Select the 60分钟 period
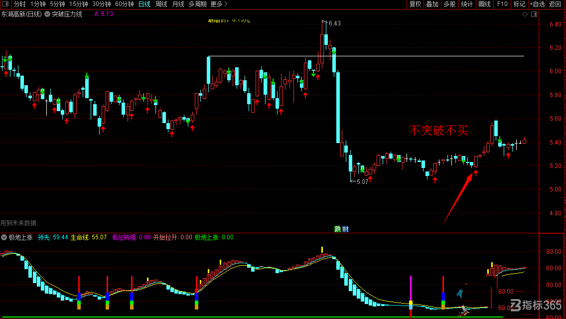This screenshot has height=319, width=566. point(125,4)
